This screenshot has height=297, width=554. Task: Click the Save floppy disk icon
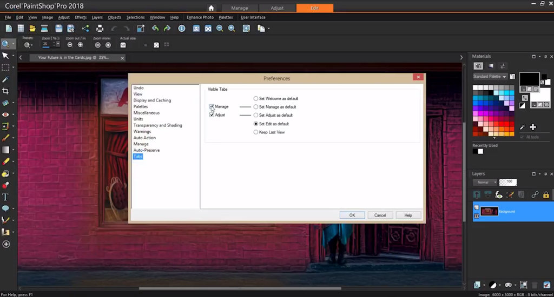[x=58, y=29]
